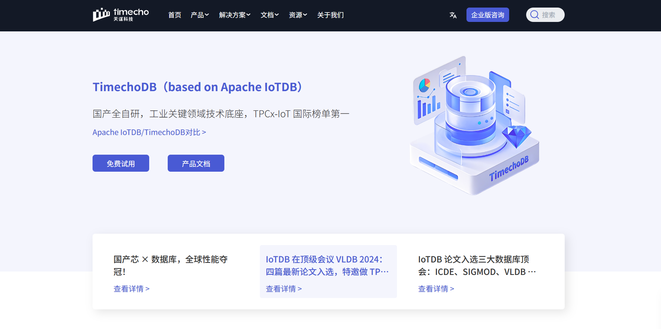This screenshot has height=329, width=661.
Task: Open the language switcher icon
Action: pos(453,15)
